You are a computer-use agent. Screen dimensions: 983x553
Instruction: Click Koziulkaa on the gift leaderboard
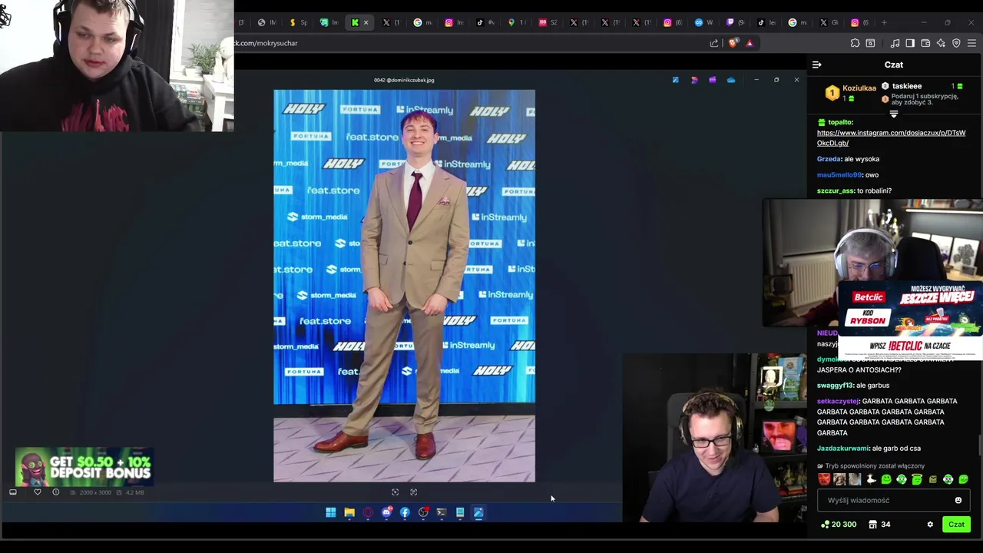click(859, 88)
